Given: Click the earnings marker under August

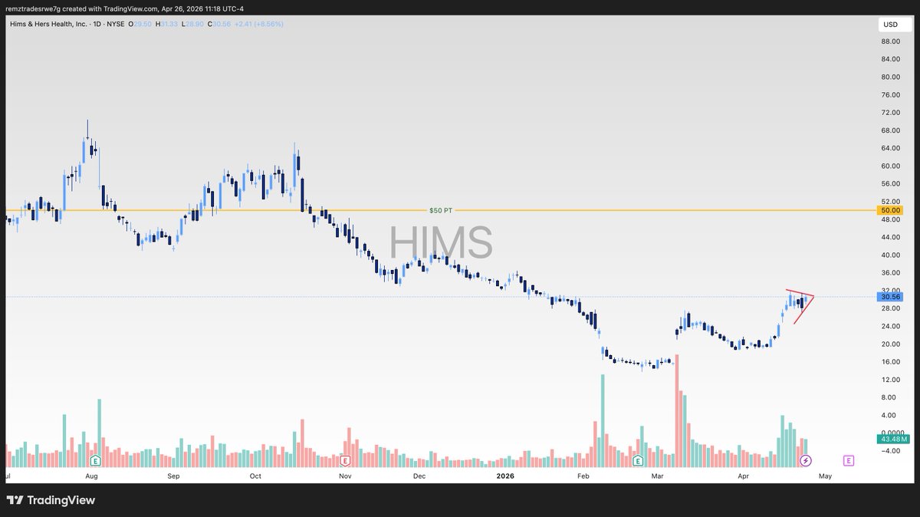Looking at the screenshot, I should [x=96, y=461].
